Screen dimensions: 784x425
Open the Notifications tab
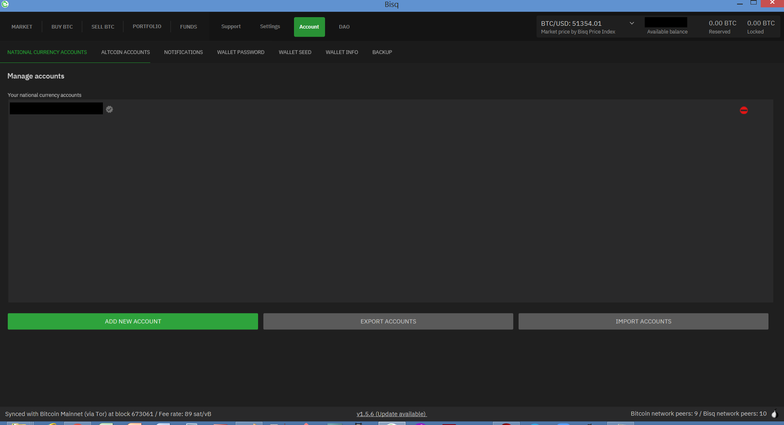tap(183, 52)
